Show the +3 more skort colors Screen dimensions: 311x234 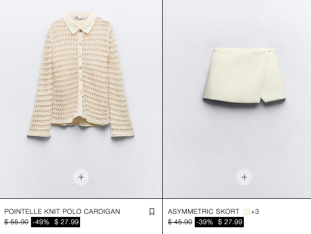(x=255, y=212)
